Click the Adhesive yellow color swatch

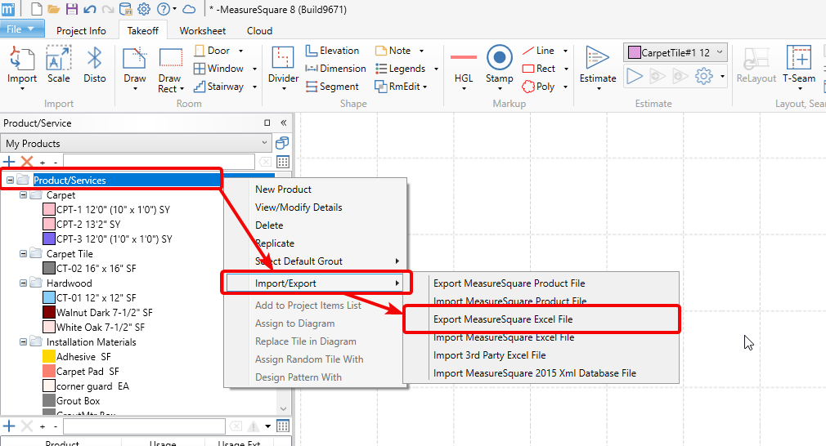point(49,357)
